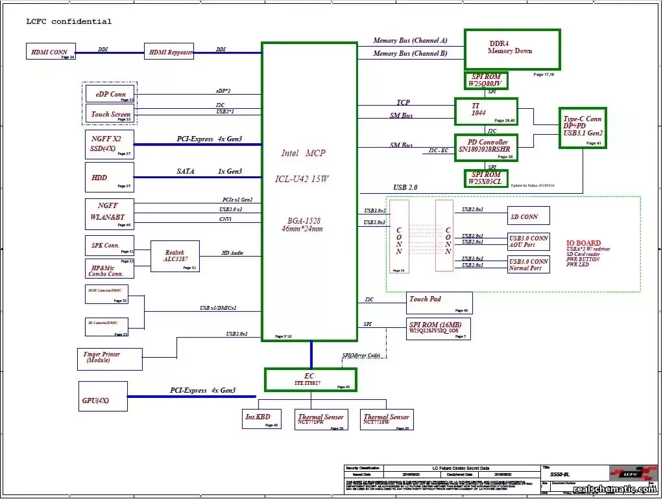Select the HDD block
This screenshot has width=663, height=499.
coord(110,178)
